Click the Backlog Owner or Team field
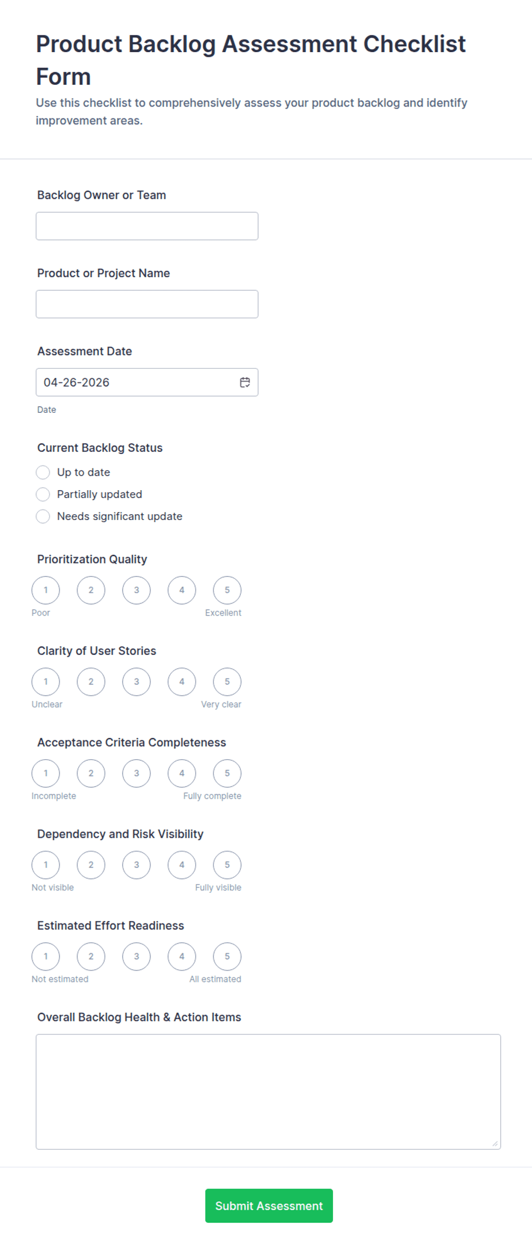Viewport: 532px width, 1251px height. coord(147,226)
